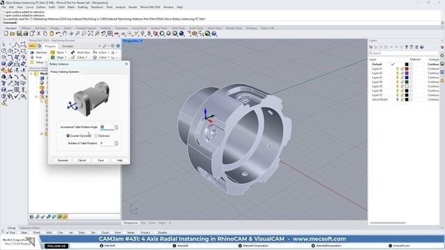The height and width of the screenshot is (250, 445).
Task: Select the Pan hand tool icon
Action: [x=65, y=33]
